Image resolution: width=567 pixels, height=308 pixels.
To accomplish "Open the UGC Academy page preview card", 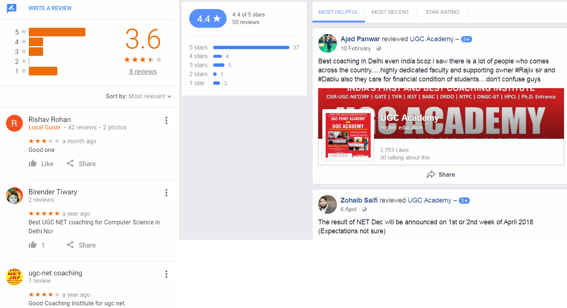I will coord(441,126).
